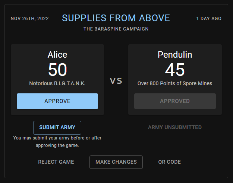Select player name Alice
Screen dimensions: 233x183
57,55
